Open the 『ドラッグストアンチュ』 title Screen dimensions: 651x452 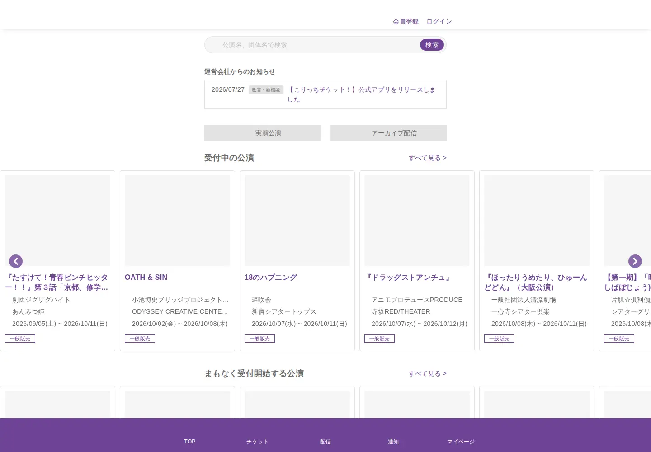(x=409, y=278)
